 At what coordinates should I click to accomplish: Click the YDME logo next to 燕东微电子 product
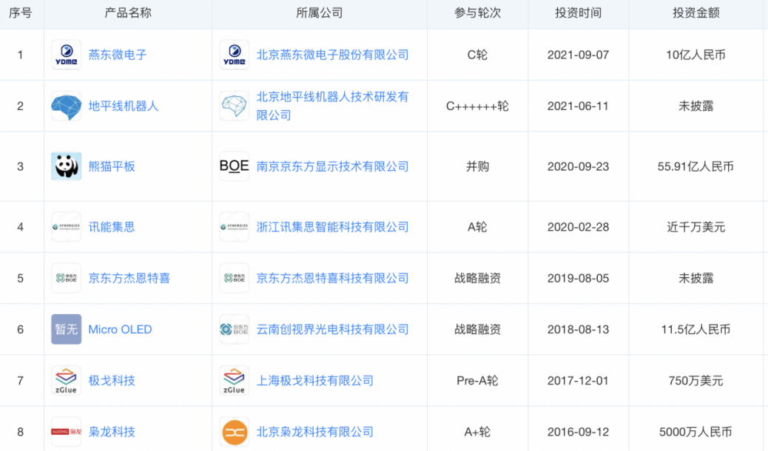pos(66,55)
